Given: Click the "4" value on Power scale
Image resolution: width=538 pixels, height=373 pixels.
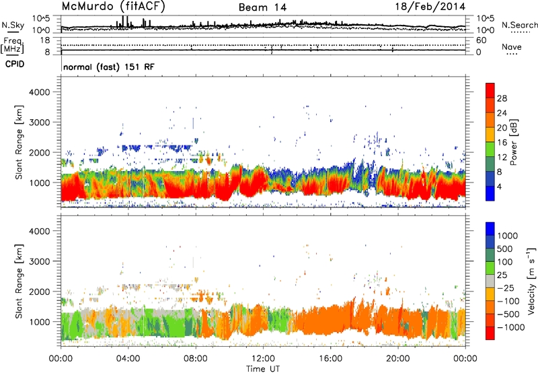Looking at the screenshot, I should click(x=499, y=186).
